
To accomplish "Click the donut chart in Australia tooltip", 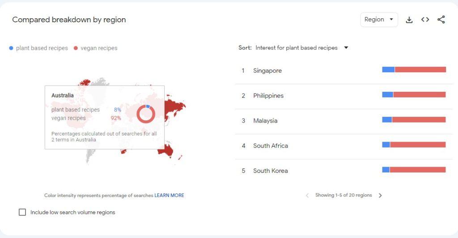I will (x=145, y=114).
